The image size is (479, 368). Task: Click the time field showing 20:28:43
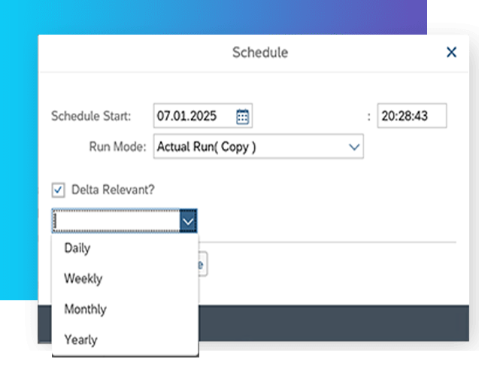(x=412, y=116)
